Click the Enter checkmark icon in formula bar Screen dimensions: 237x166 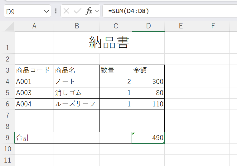pos(78,11)
